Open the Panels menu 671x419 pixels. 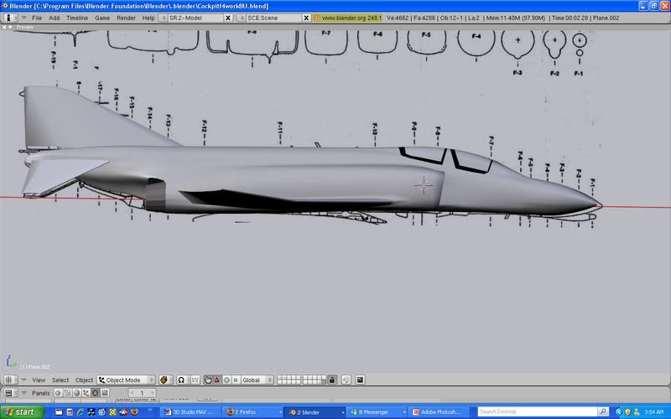pyautogui.click(x=40, y=393)
